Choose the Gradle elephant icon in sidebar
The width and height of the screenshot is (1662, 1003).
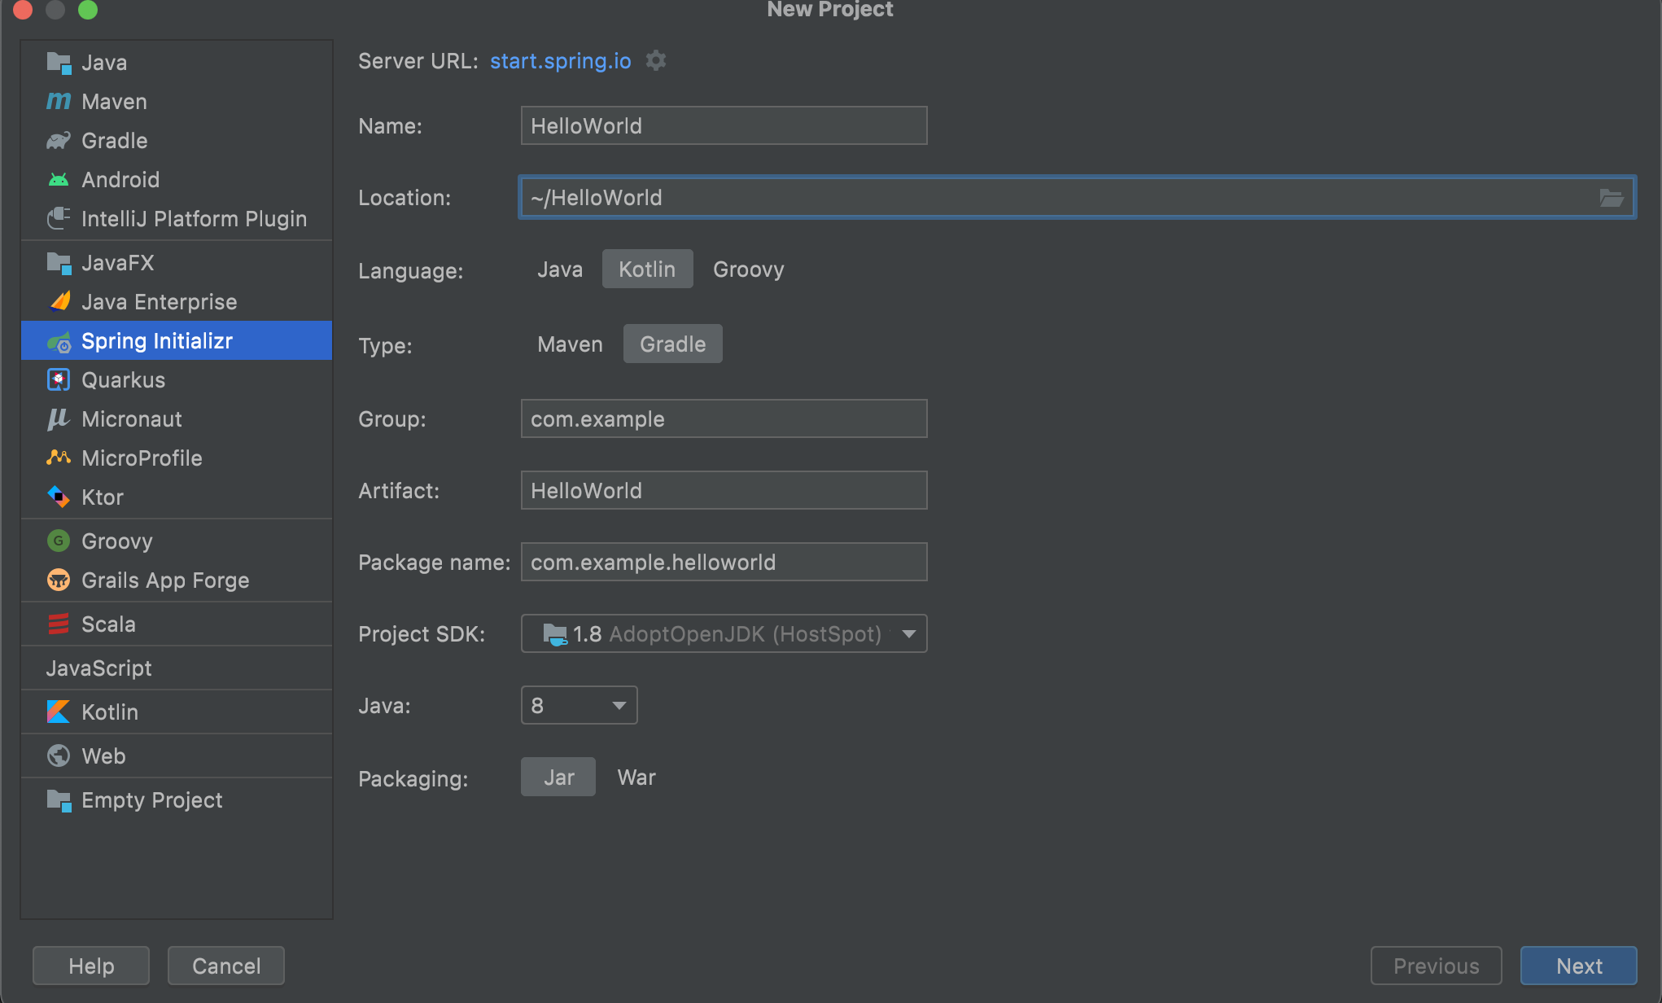pyautogui.click(x=59, y=141)
